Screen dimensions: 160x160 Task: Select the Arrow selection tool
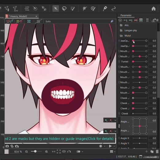click(56, 8)
